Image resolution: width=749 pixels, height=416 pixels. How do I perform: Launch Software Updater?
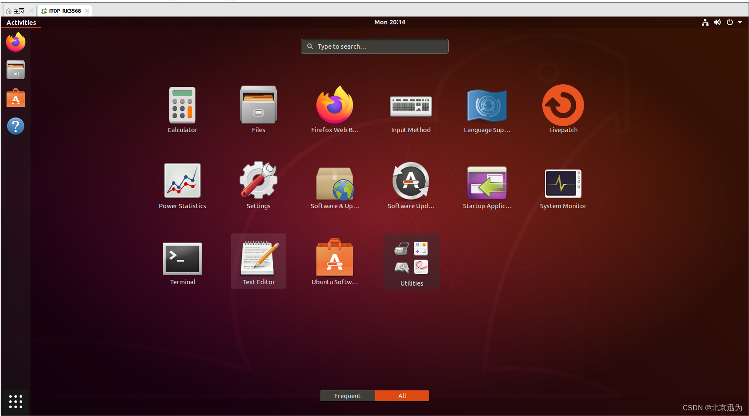click(x=411, y=186)
